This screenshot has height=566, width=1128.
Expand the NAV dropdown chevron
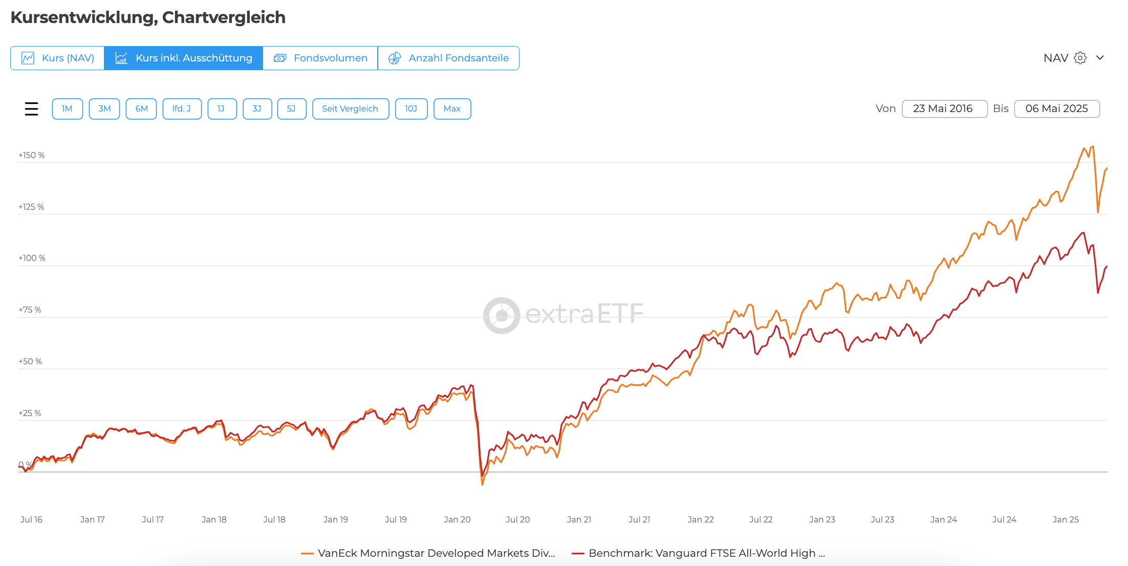[1100, 58]
